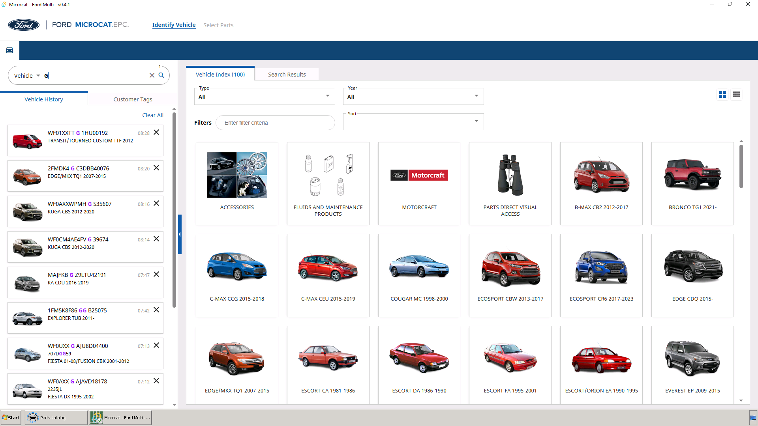Select Customer Tags tab
This screenshot has width=758, height=426.
(133, 99)
